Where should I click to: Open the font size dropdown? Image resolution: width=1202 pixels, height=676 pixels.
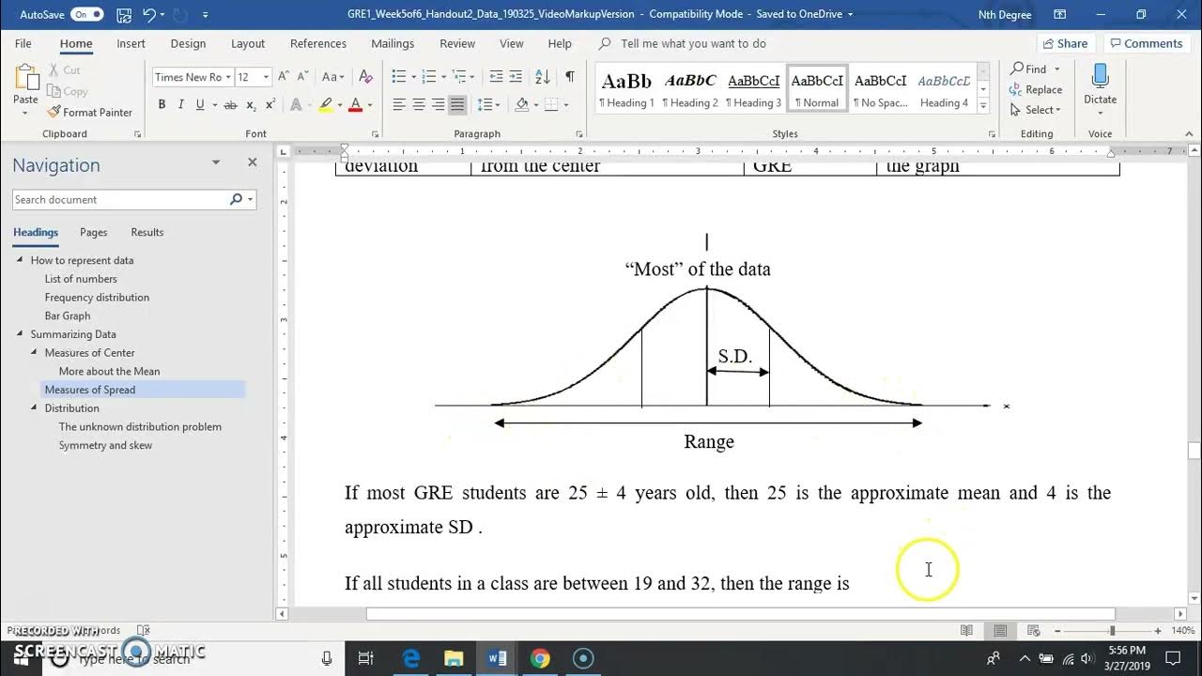tap(266, 77)
